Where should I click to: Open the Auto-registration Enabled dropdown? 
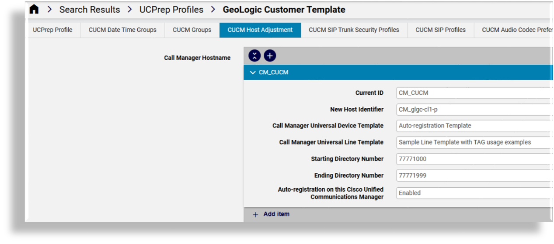[472, 193]
